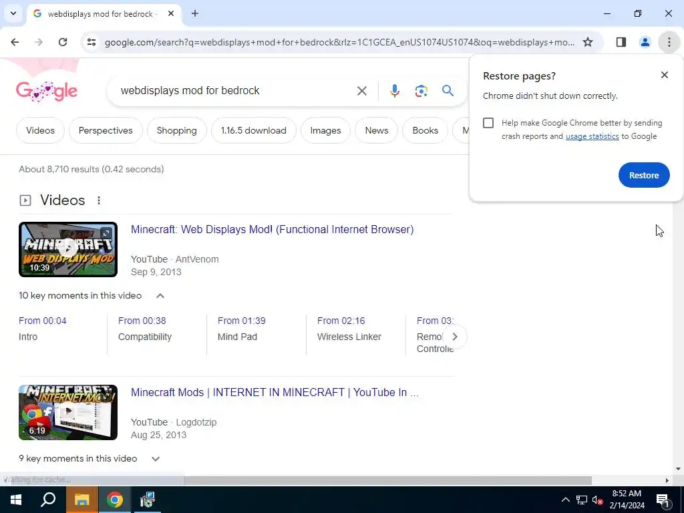Click the horizontal scrollbar thumb

(387, 480)
